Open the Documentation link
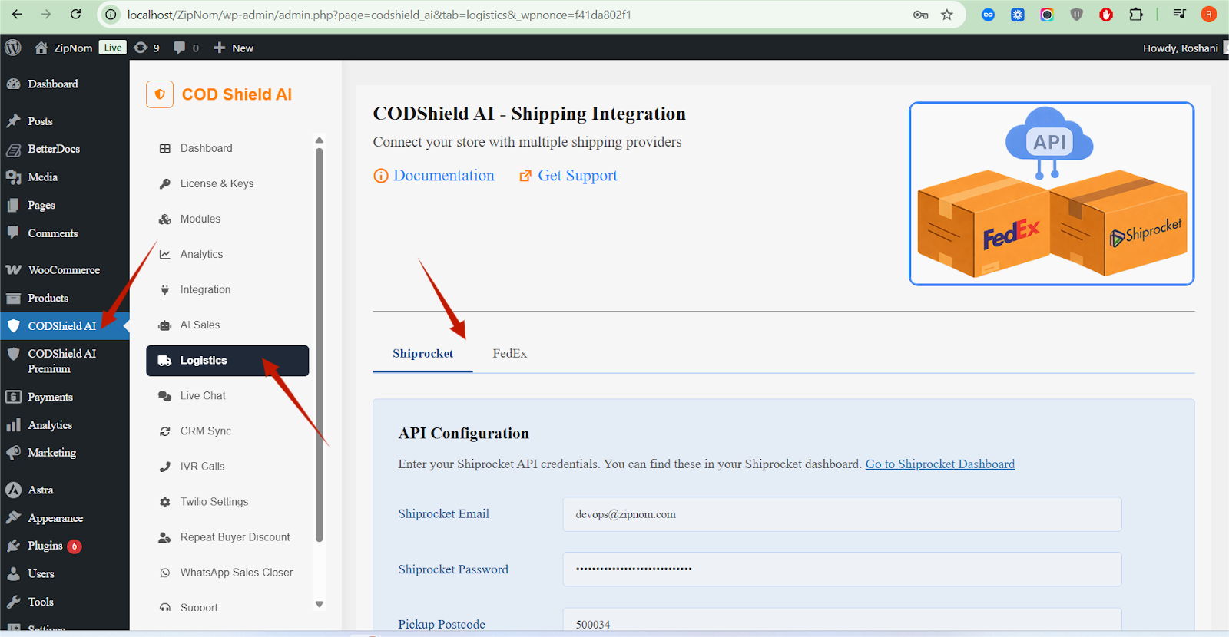 [x=443, y=176]
